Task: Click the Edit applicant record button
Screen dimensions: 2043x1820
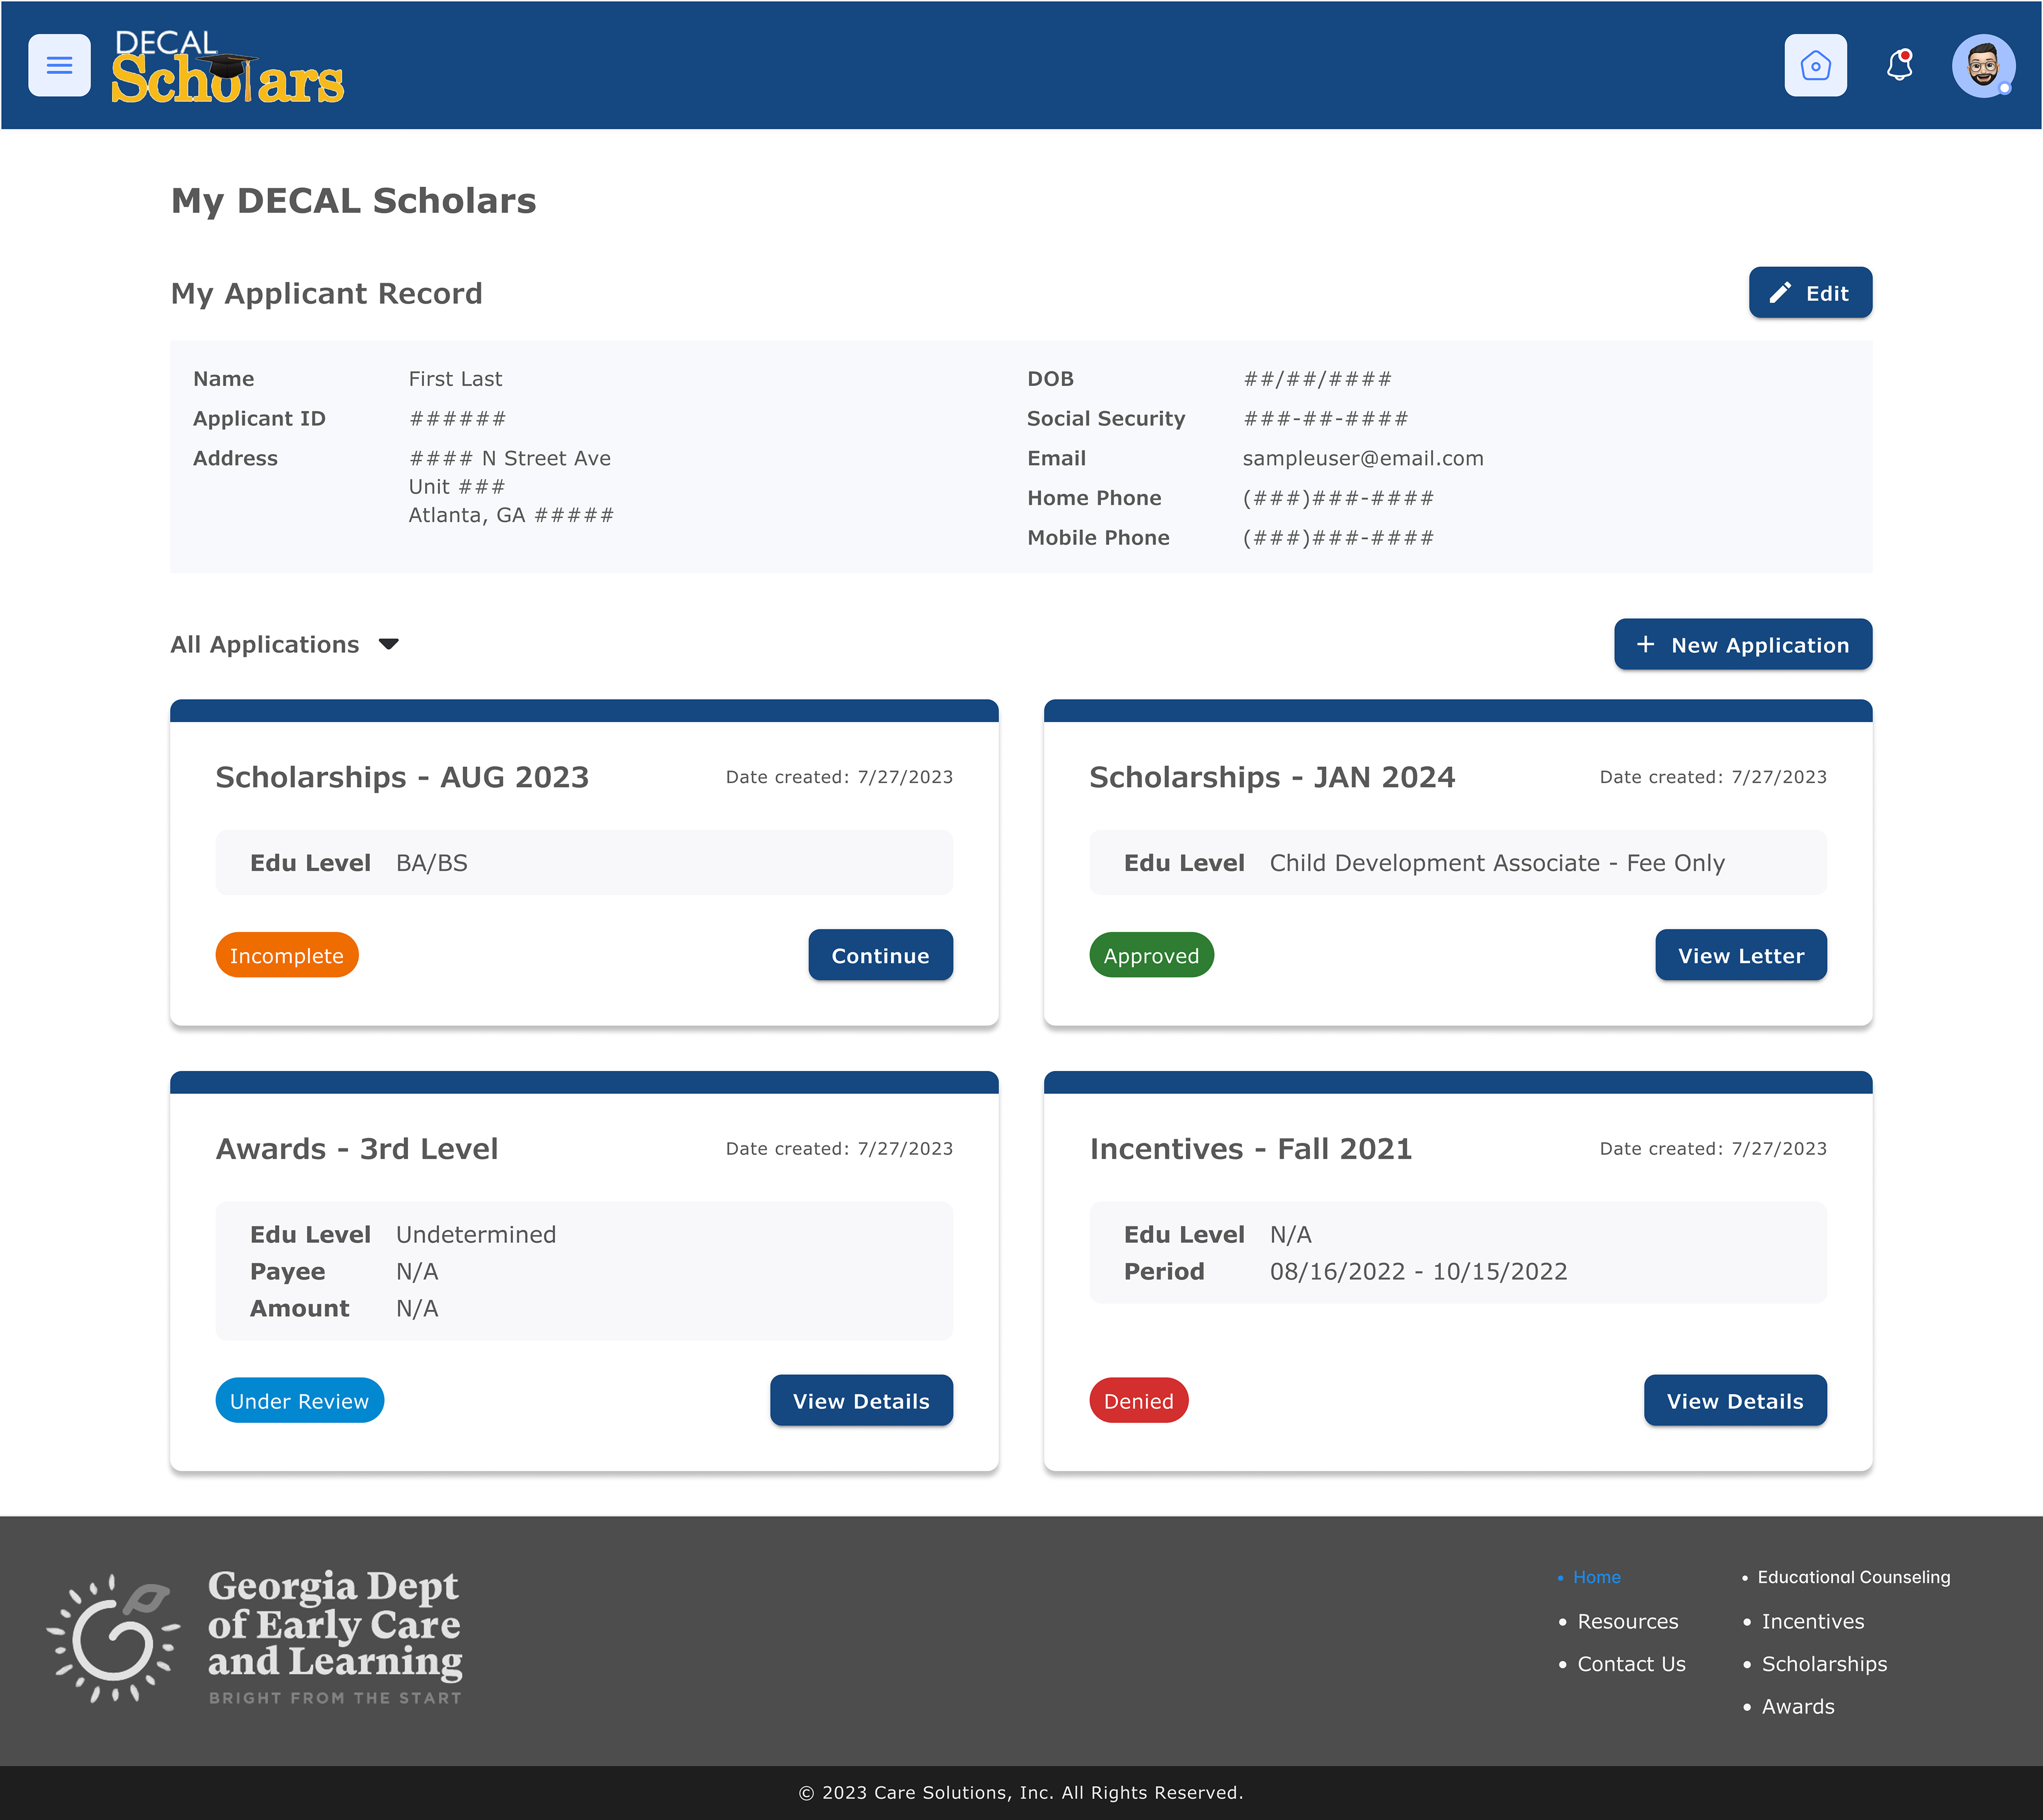Action: 1810,293
